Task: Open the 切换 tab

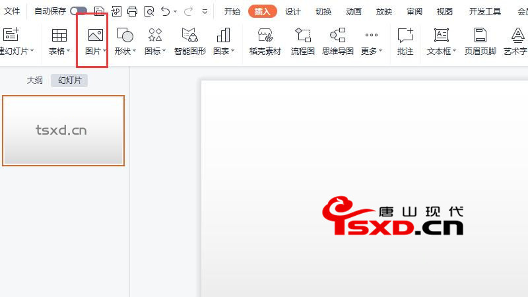Action: click(x=323, y=11)
